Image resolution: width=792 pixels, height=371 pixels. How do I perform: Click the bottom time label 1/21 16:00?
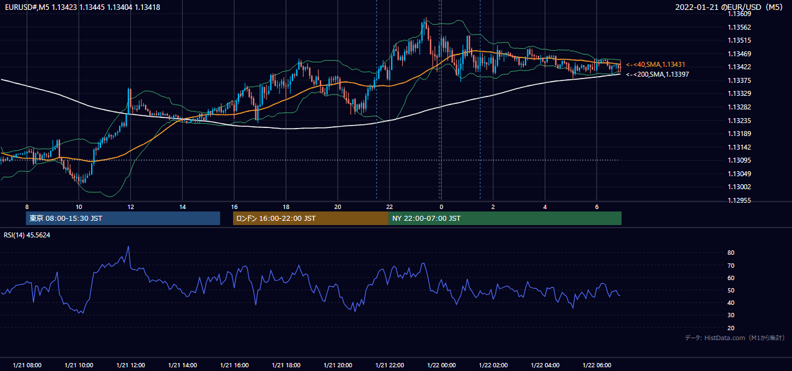pyautogui.click(x=234, y=365)
